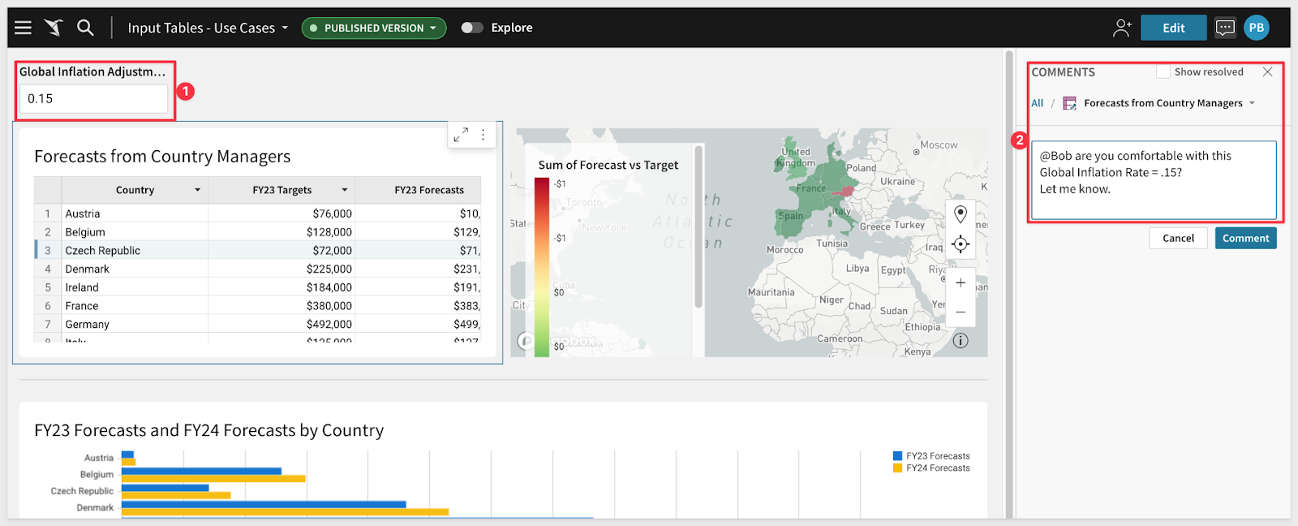1298x526 pixels.
Task: Click the Global Inflation Adjustment input field
Action: pos(93,99)
